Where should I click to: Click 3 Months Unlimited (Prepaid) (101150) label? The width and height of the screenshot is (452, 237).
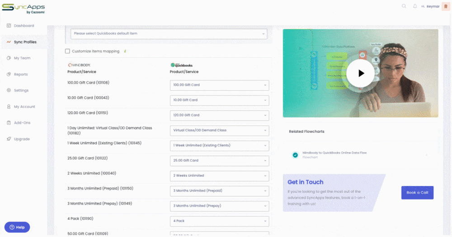(100, 188)
